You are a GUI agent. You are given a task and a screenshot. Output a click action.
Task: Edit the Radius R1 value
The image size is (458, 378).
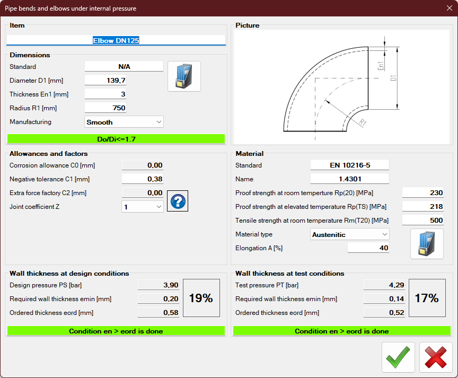[x=105, y=108]
